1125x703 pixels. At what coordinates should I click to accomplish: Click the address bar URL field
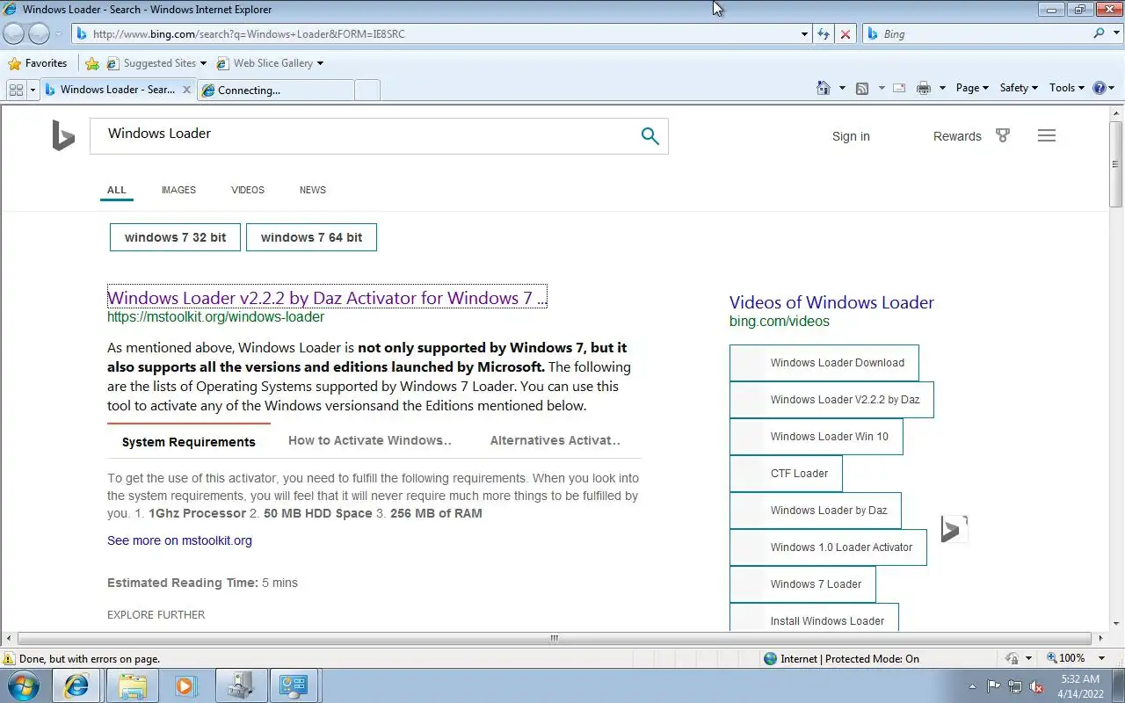pos(436,34)
